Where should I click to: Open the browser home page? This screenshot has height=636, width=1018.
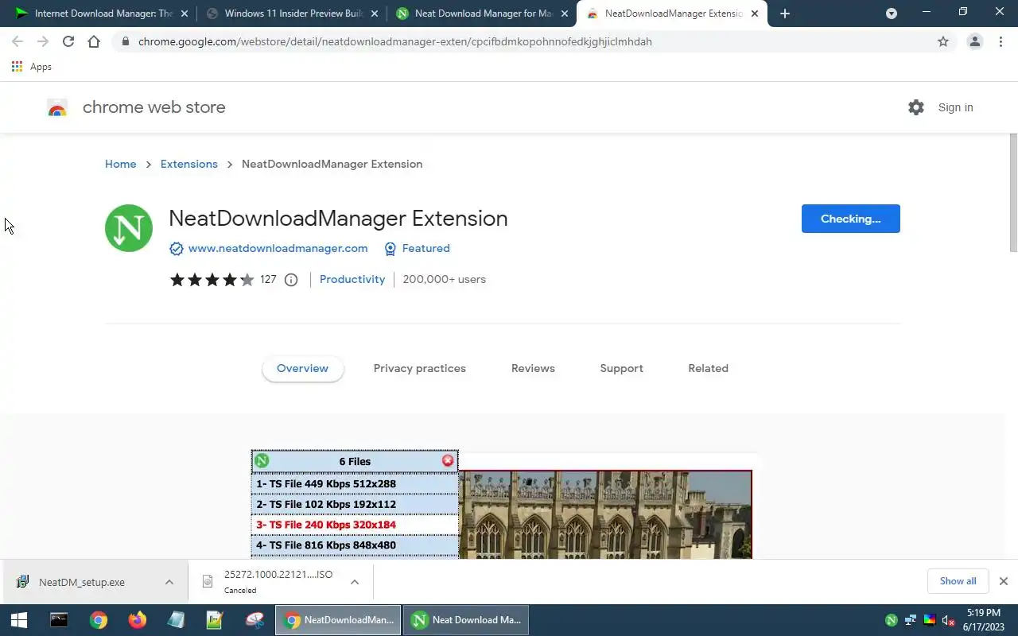point(94,41)
